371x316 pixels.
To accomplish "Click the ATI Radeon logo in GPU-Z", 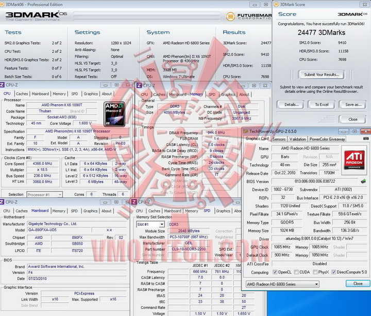I will pos(354,160).
